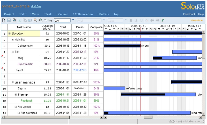Click the Today button
The image size is (207, 125).
point(48,20)
